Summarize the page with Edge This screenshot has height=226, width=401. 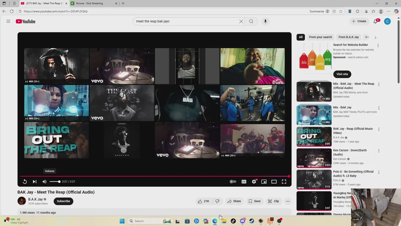pyautogui.click(x=319, y=11)
